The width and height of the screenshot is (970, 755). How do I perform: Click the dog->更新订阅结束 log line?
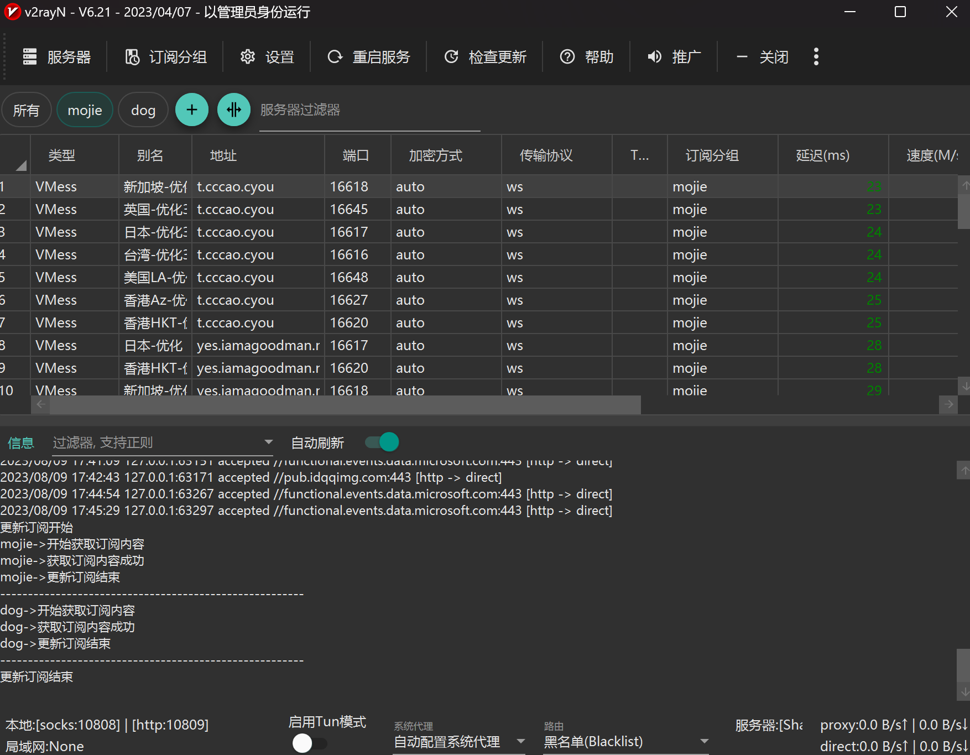point(55,643)
